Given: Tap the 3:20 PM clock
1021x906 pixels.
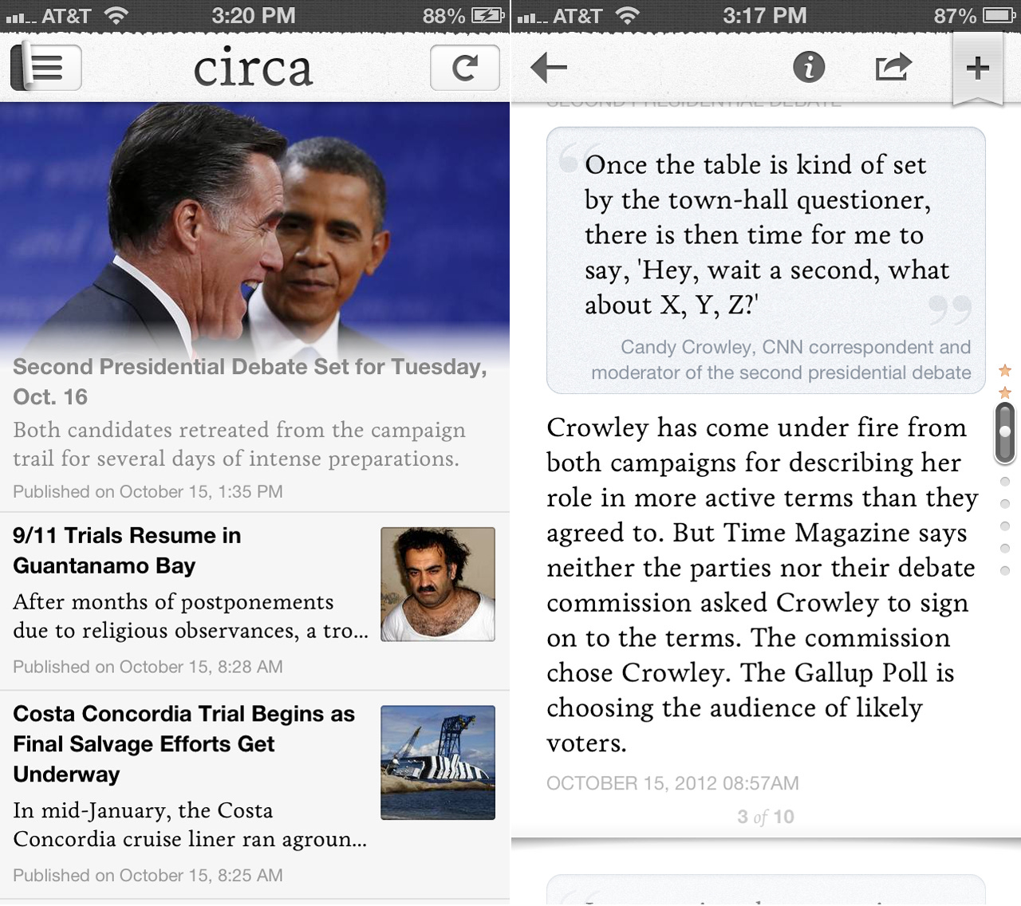Looking at the screenshot, I should tap(254, 16).
